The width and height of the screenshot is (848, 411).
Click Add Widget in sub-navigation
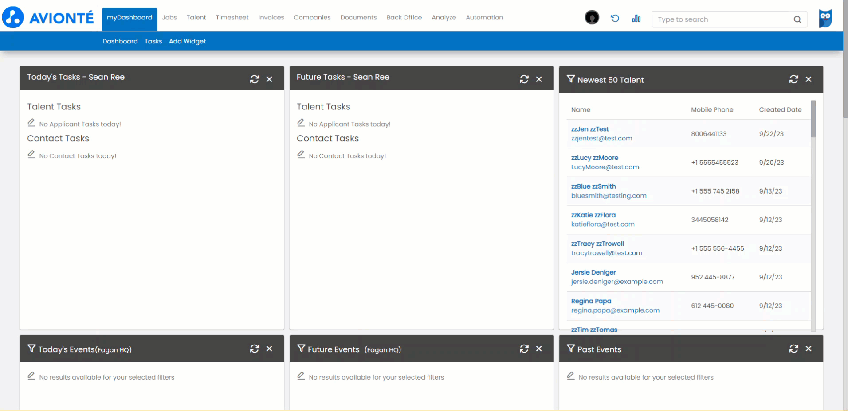(187, 41)
